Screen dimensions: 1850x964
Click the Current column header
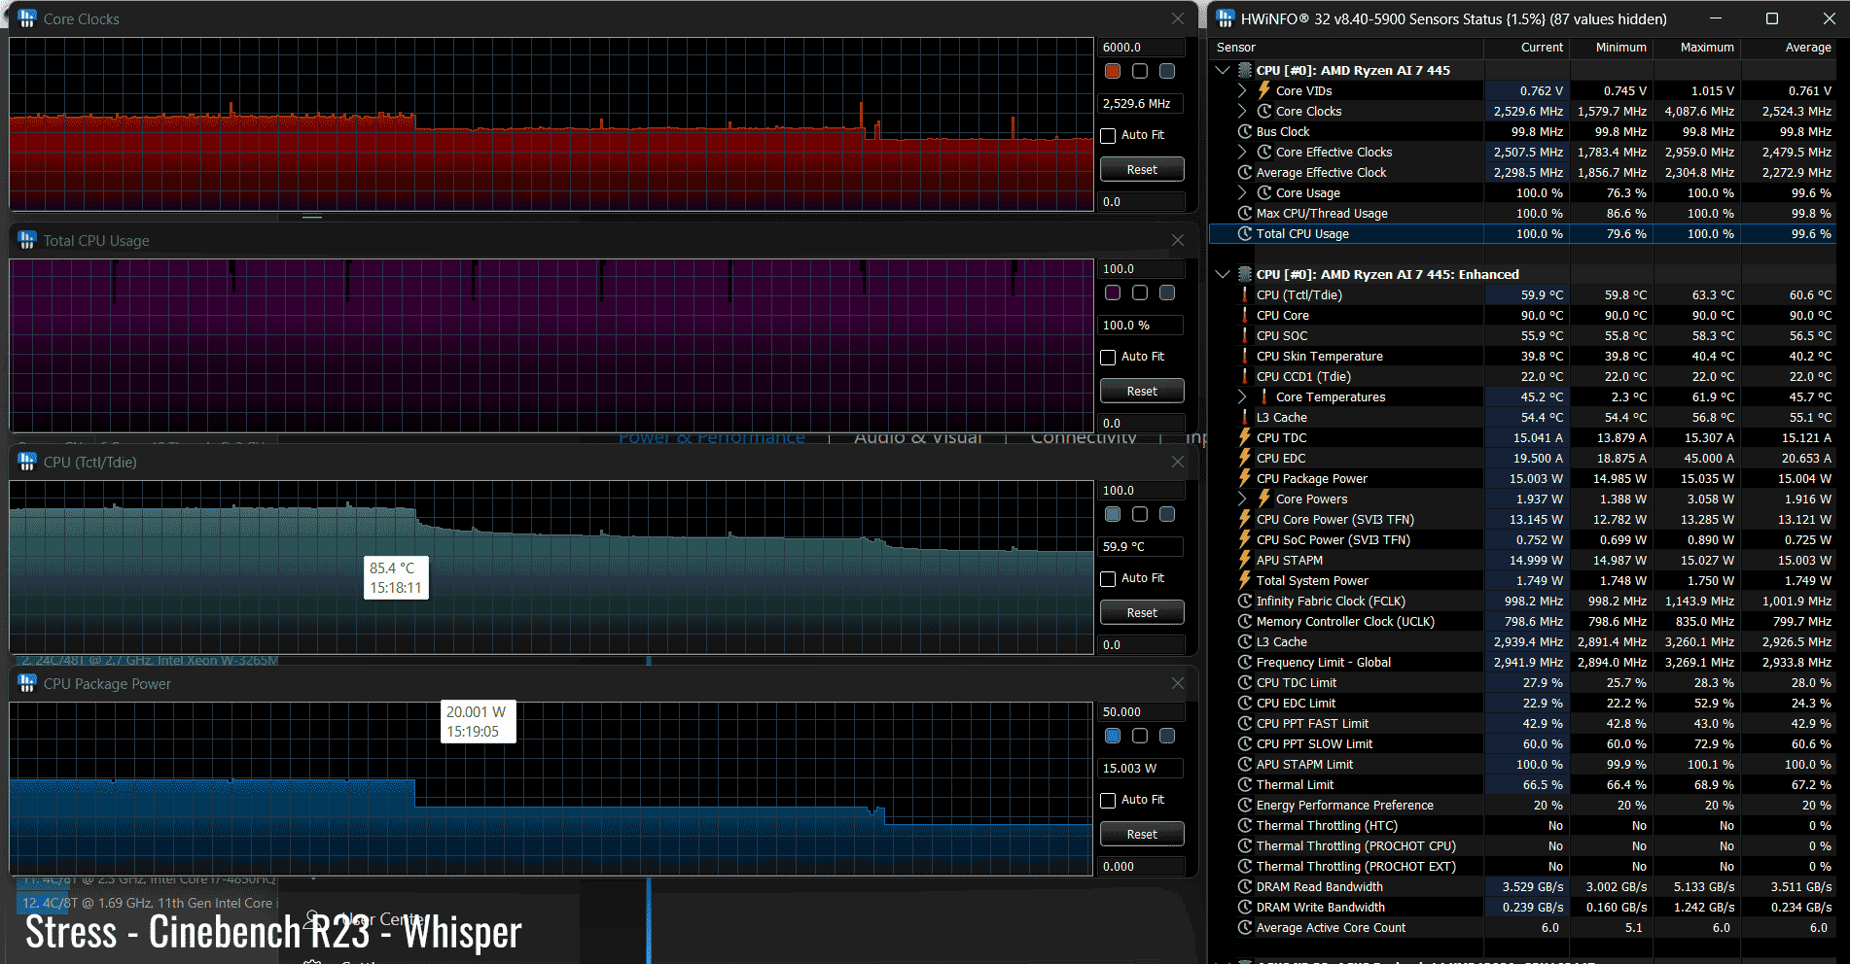tap(1526, 47)
